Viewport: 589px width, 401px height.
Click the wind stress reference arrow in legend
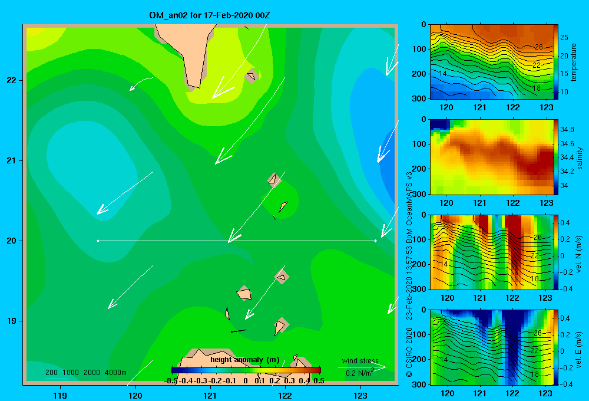[362, 367]
